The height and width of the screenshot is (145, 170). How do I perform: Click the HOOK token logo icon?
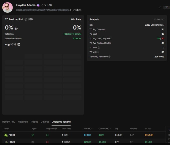click(6, 142)
